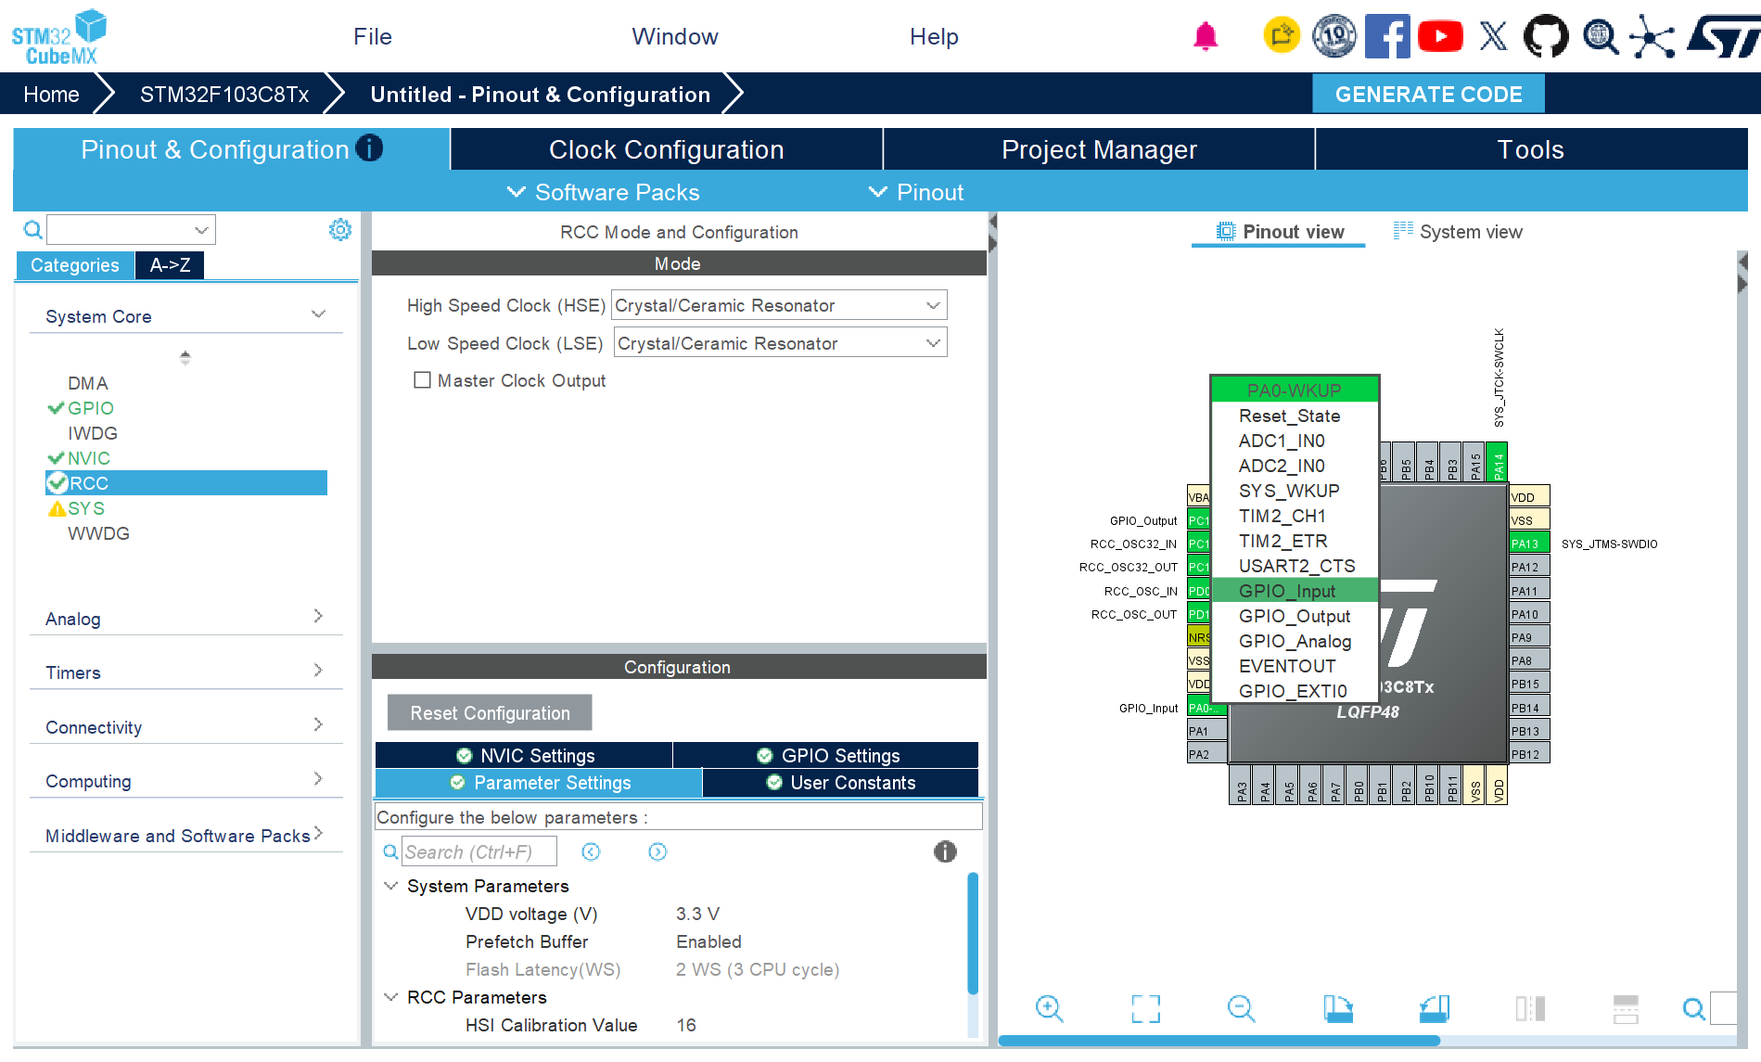The width and height of the screenshot is (1761, 1062).
Task: Click the Reset Configuration button
Action: tap(490, 712)
